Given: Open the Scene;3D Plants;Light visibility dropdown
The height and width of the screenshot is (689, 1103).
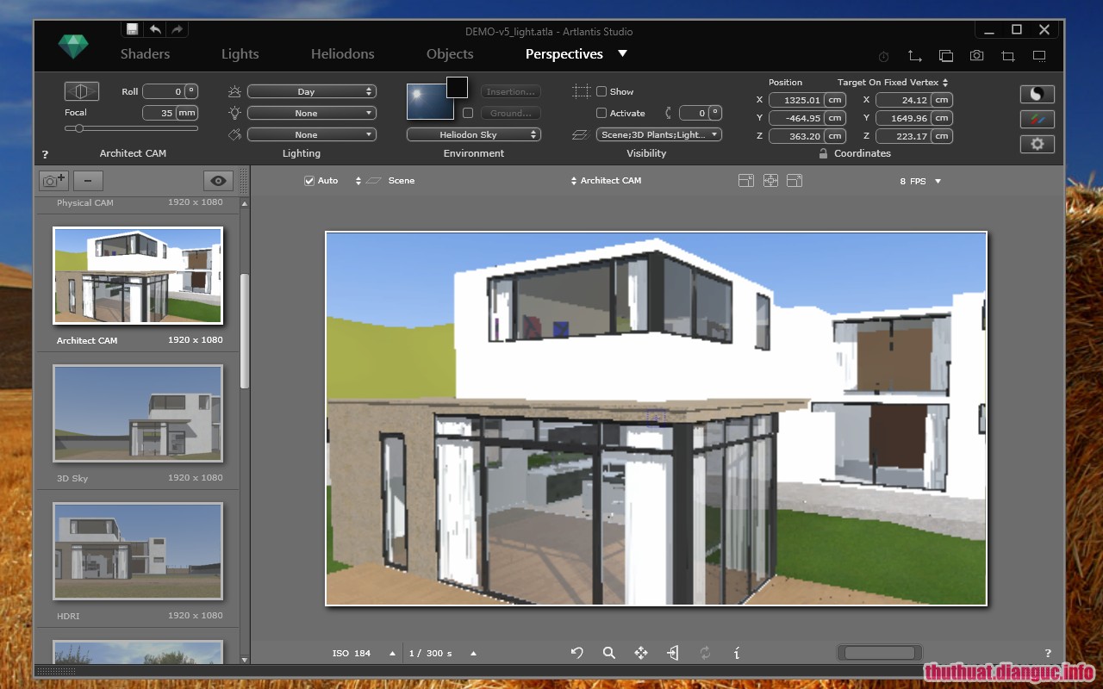Looking at the screenshot, I should (659, 134).
